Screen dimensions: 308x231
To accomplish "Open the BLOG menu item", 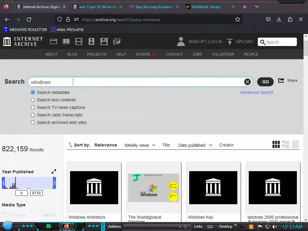I will click(x=72, y=54).
